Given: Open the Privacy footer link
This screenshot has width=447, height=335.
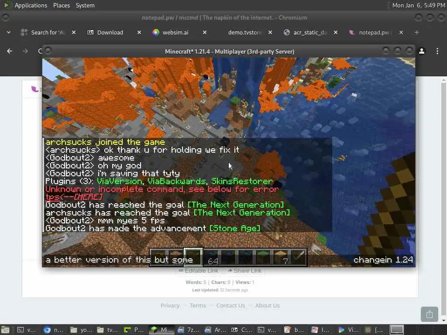Looking at the screenshot, I should (x=170, y=306).
